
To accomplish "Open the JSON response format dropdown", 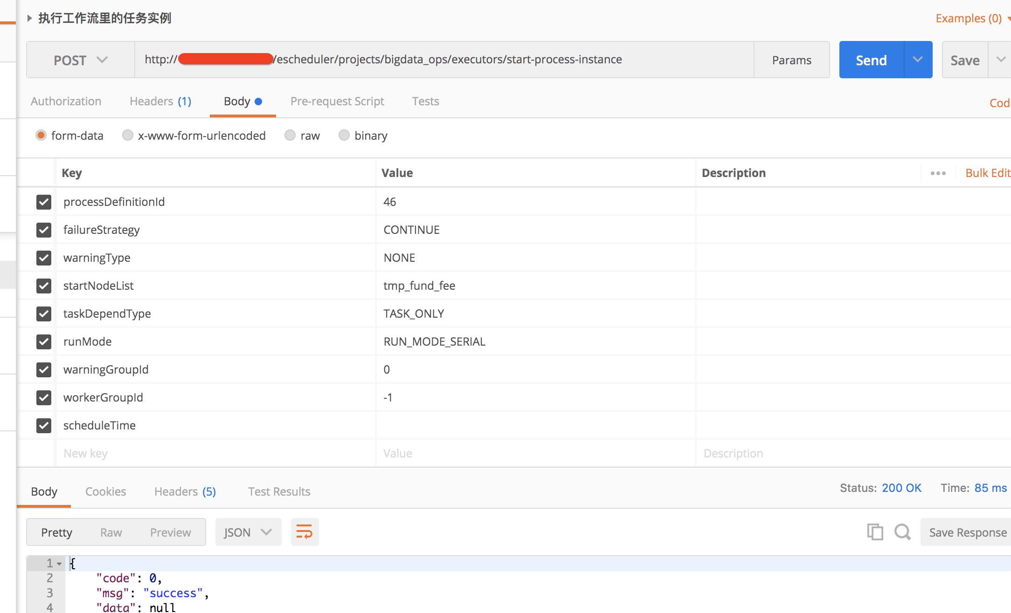I will click(248, 532).
